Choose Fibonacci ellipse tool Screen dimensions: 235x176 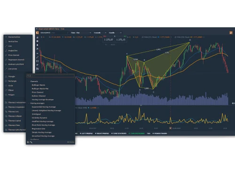coord(15,116)
